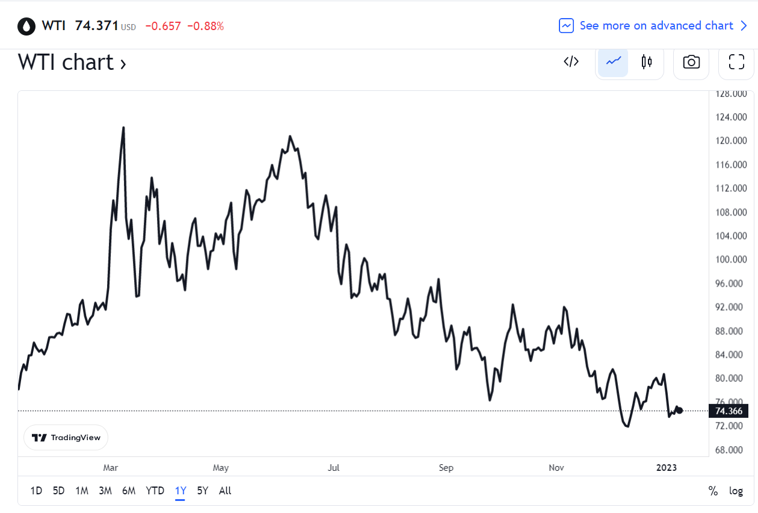Open the WTI chart heading arrow

pos(123,63)
